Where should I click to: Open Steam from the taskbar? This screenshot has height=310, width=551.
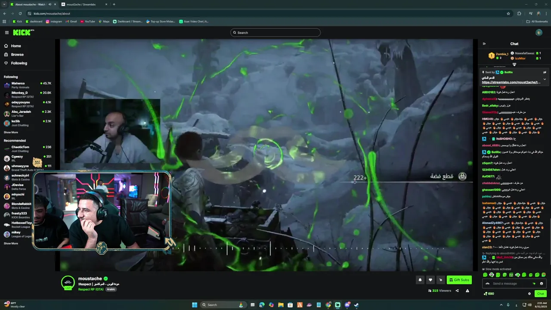(356, 305)
